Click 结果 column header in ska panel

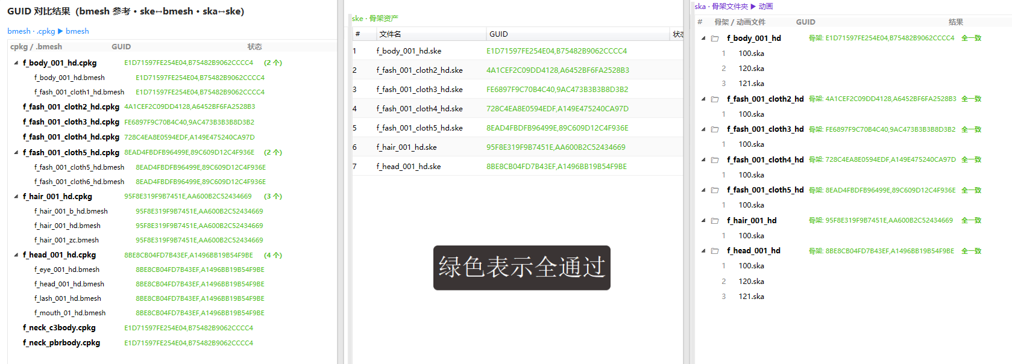pos(955,22)
